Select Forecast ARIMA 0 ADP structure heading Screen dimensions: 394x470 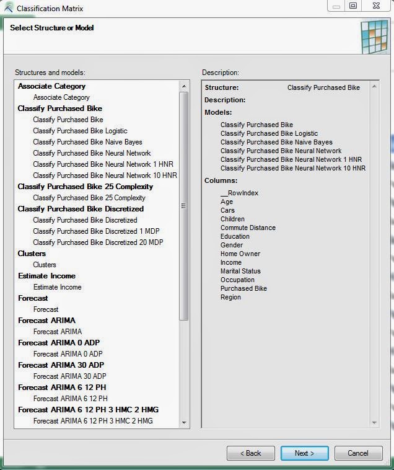[x=59, y=343]
